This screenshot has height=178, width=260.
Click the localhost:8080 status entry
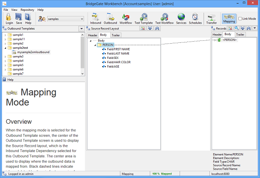(x=220, y=174)
